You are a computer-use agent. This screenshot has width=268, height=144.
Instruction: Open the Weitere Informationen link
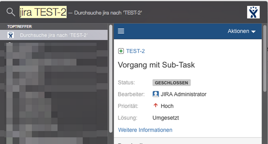click(145, 130)
